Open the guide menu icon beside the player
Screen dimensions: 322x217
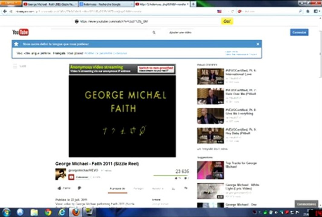pyautogui.click(x=15, y=66)
